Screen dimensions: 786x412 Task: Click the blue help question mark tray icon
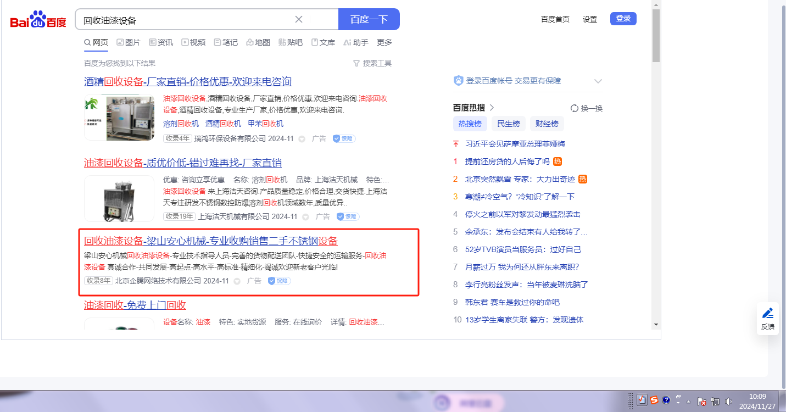coord(666,400)
